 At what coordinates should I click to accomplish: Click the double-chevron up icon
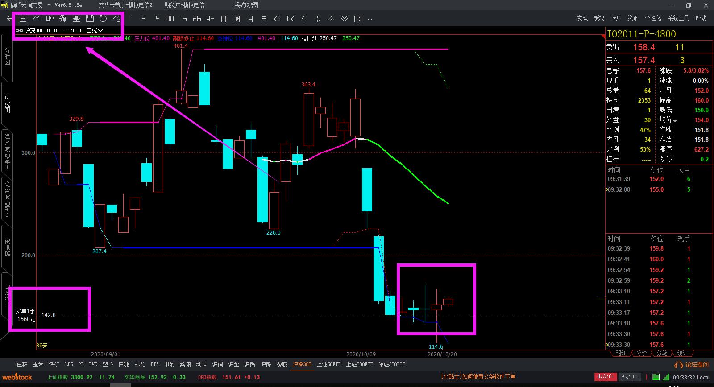point(331,19)
